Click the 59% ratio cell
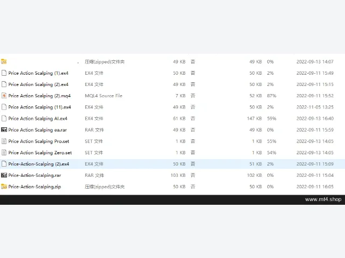The image size is (345, 258). point(272,118)
